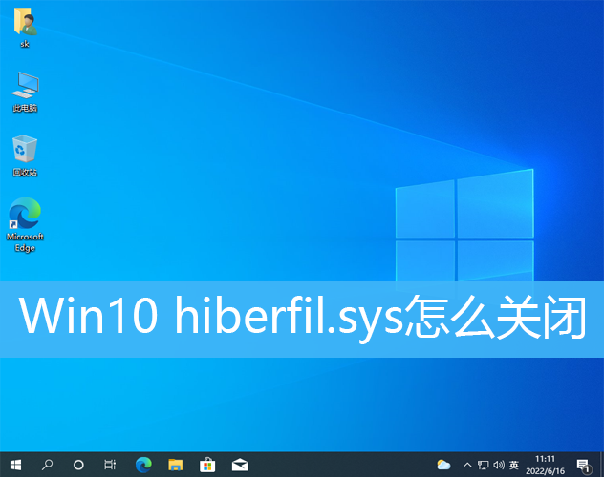
Task: Click the Win10 hiberfil.sys怎么关闭 banner text
Action: point(302,319)
